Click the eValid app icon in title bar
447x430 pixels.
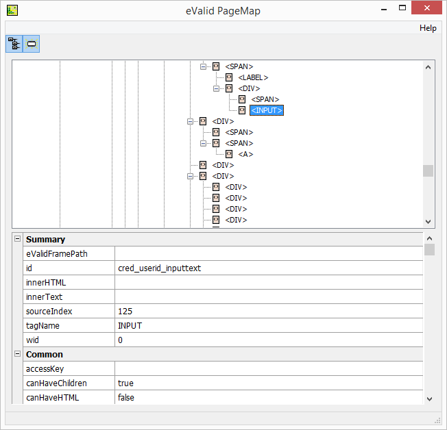coord(12,10)
